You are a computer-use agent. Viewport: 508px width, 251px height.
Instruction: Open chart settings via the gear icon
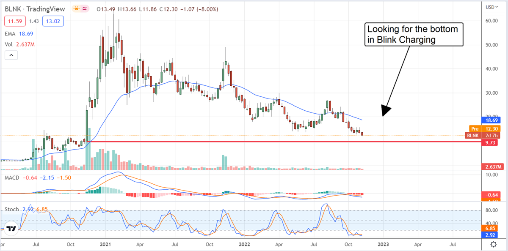coord(493,244)
